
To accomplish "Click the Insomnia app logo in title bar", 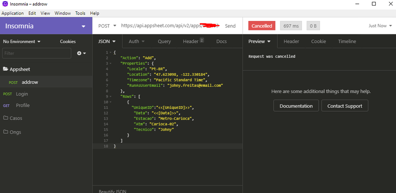I will click(x=5, y=4).
